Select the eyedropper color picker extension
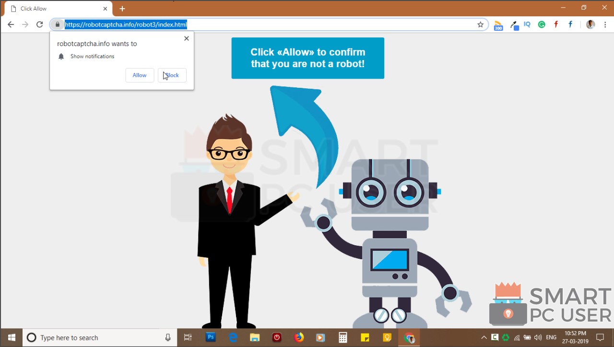Image resolution: width=614 pixels, height=347 pixels. click(514, 24)
